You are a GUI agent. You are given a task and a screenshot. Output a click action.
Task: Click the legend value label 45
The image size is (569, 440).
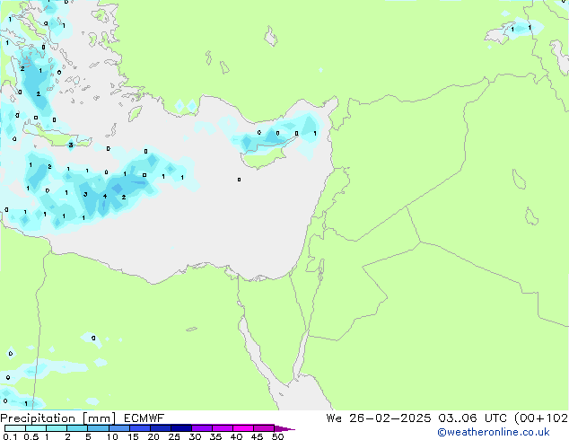pyautogui.click(x=257, y=436)
